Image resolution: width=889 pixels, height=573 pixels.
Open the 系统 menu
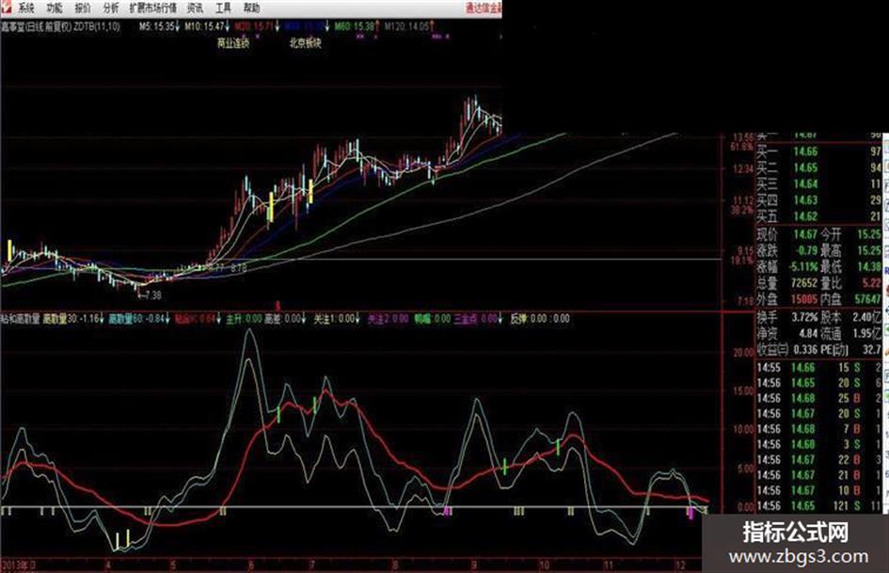pos(25,7)
